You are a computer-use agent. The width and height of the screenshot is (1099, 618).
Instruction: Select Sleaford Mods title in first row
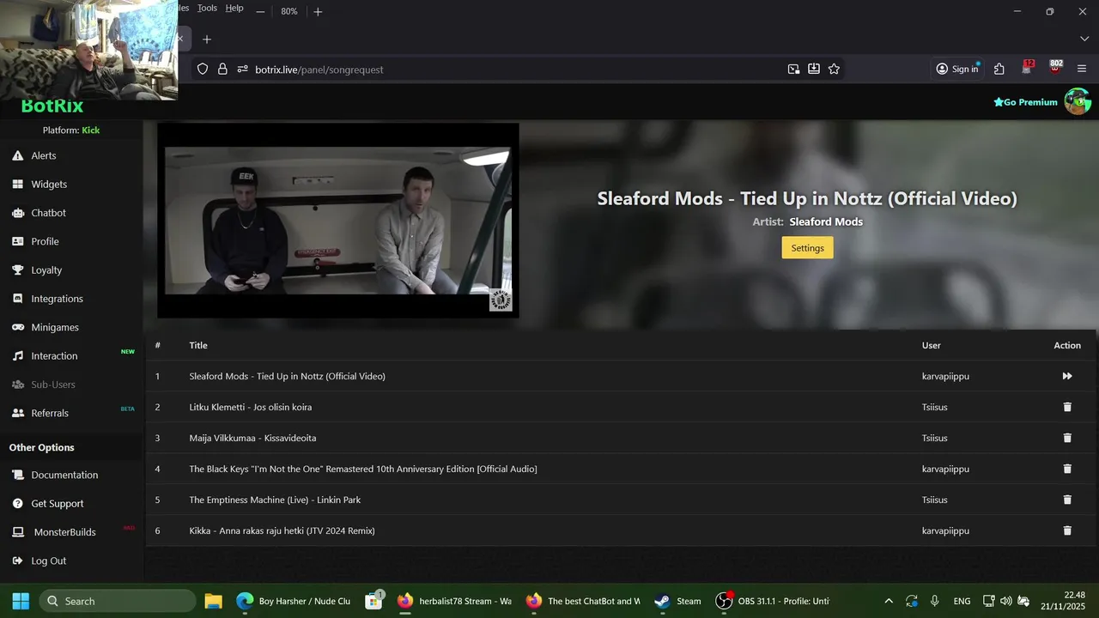pos(287,376)
